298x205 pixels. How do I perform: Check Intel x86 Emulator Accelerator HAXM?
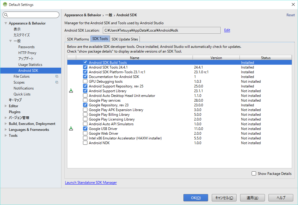(85, 138)
